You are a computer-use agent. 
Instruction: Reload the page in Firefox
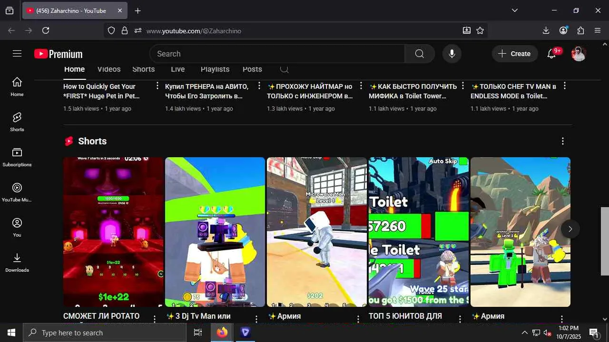coord(46,30)
